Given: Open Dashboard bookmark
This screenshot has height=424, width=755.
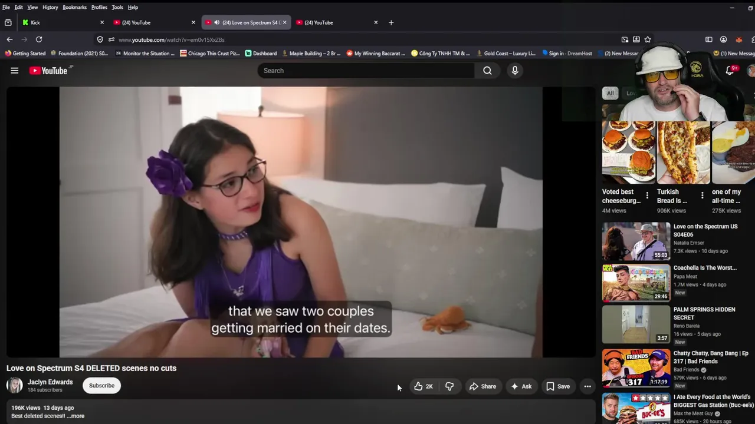Looking at the screenshot, I should click(x=261, y=53).
